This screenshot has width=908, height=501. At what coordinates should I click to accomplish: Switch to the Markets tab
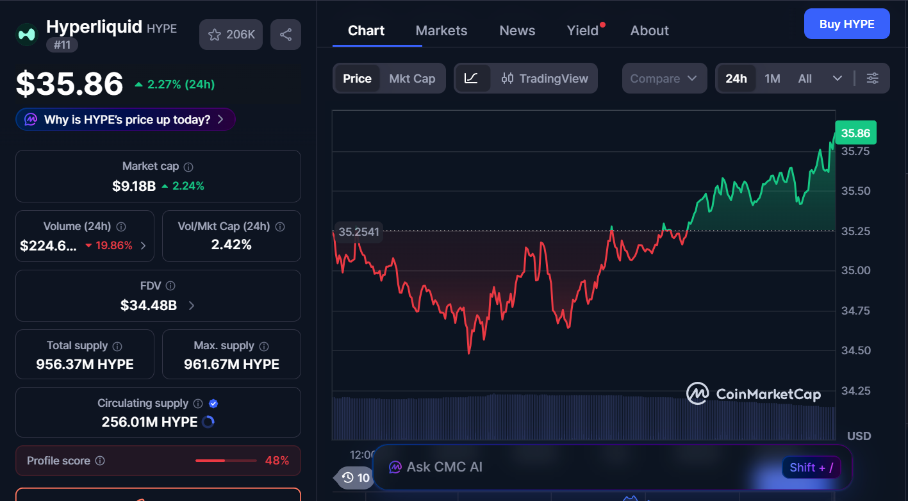point(441,30)
